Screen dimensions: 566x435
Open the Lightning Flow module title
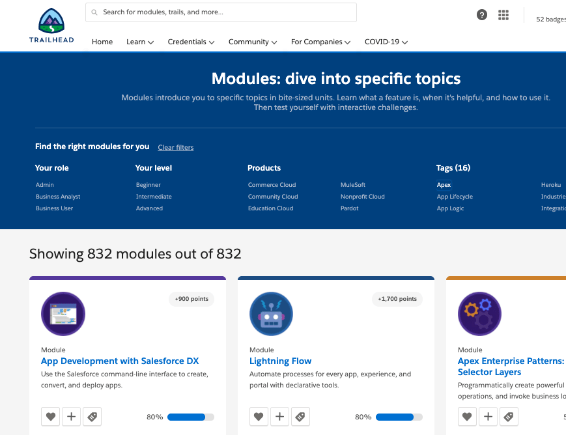click(x=281, y=361)
